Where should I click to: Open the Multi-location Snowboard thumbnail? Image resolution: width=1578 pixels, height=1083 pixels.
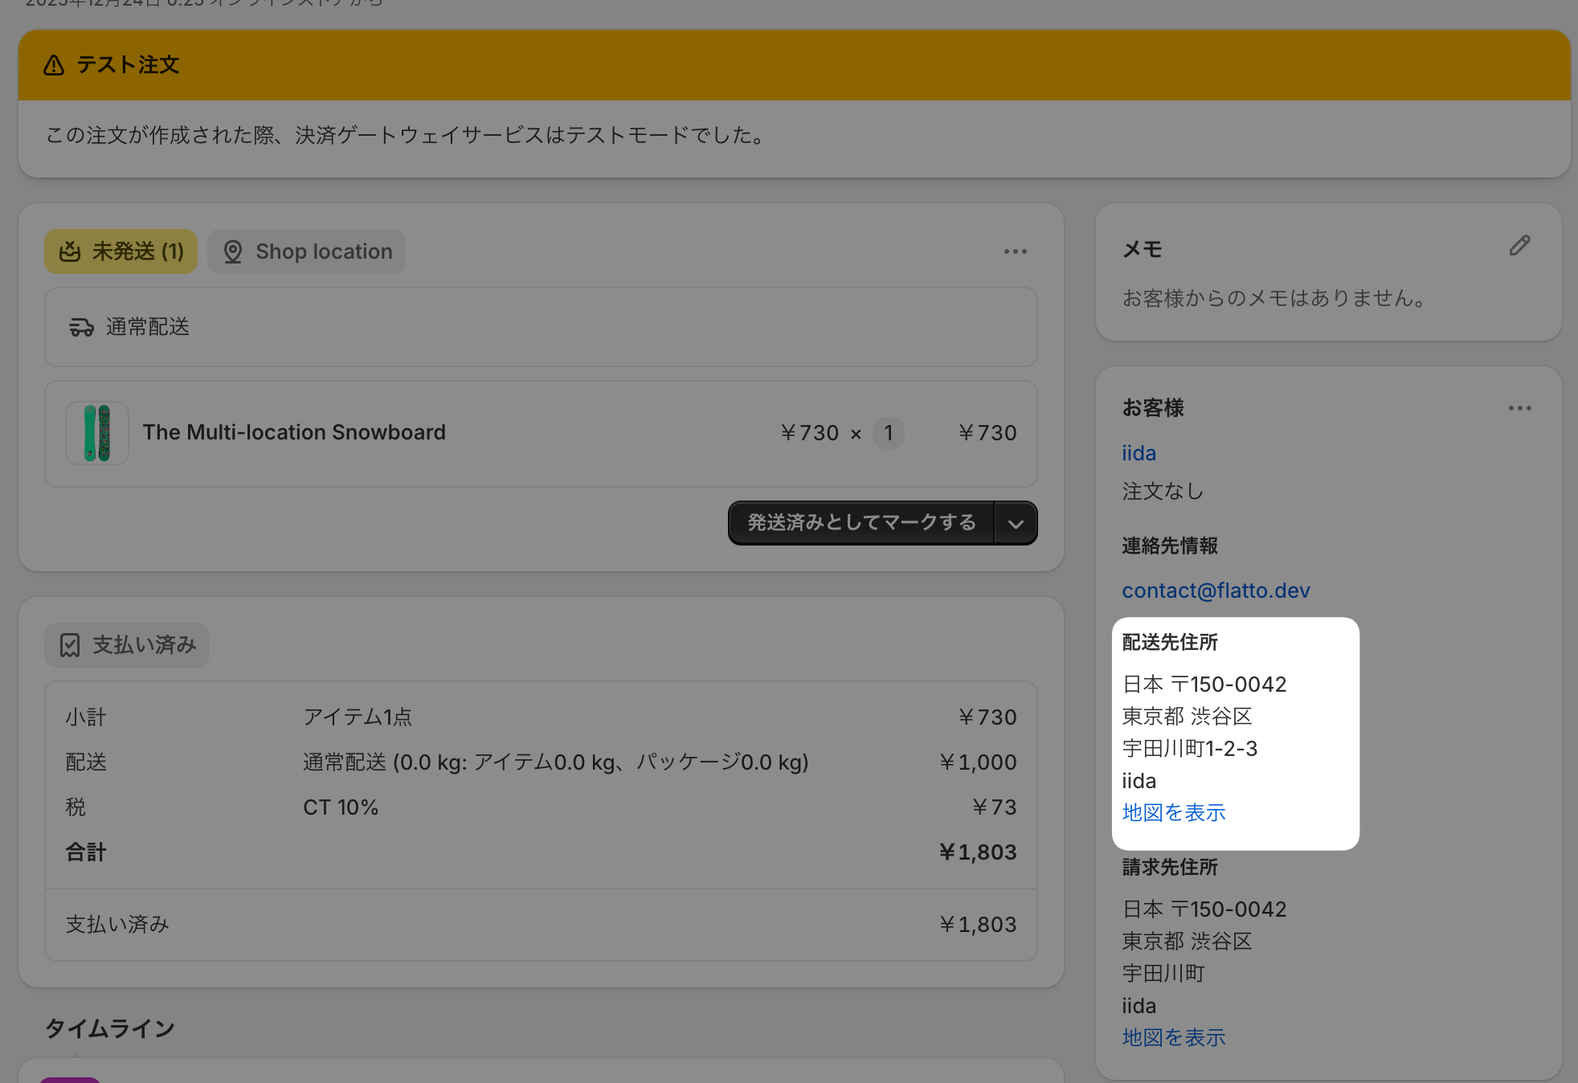[x=97, y=433]
